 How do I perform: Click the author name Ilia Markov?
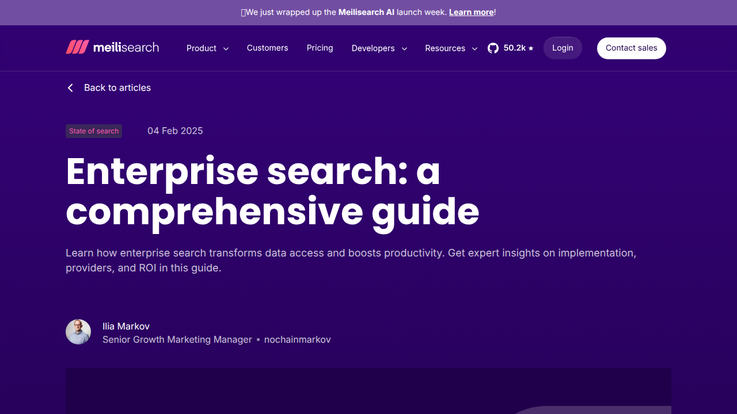tap(126, 326)
